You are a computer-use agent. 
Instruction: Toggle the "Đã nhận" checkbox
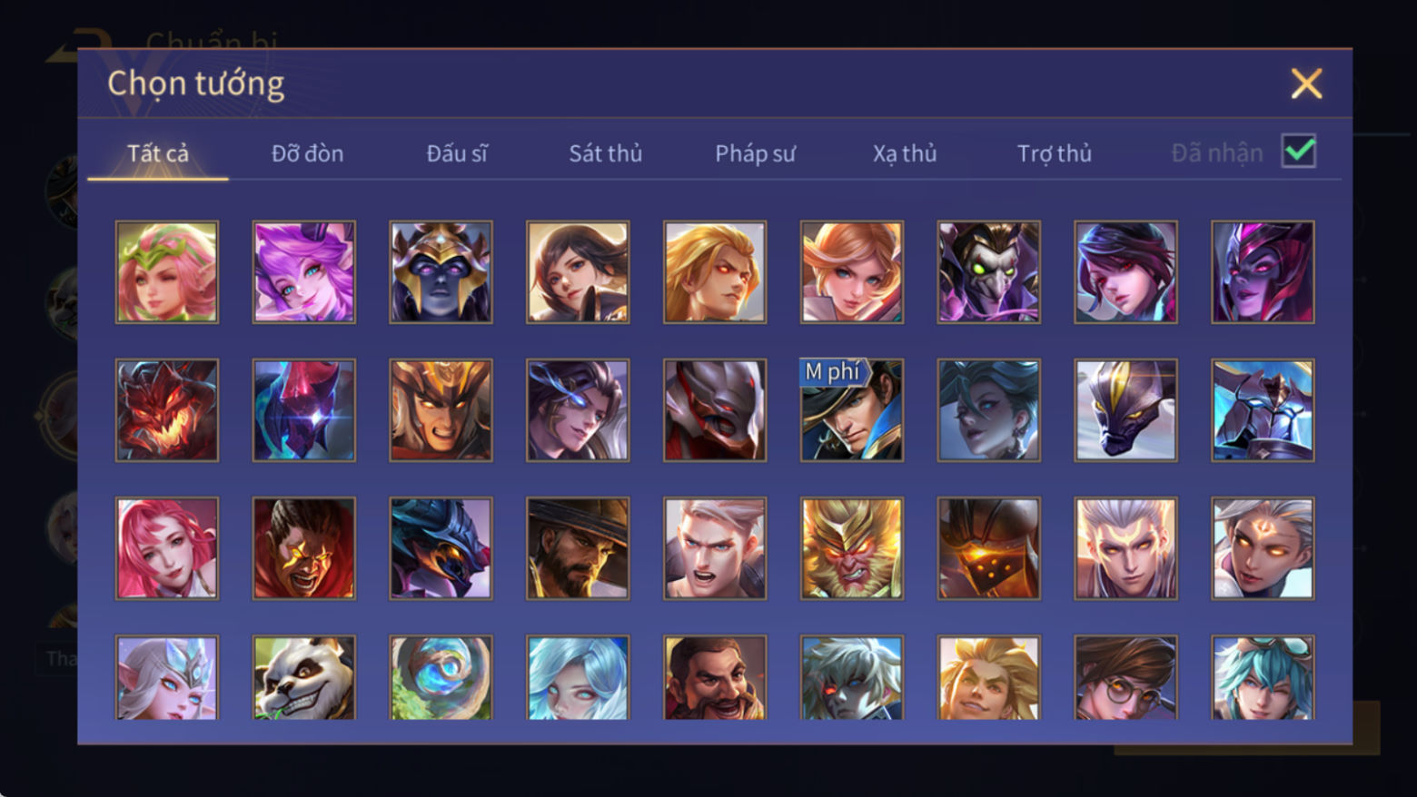point(1299,151)
